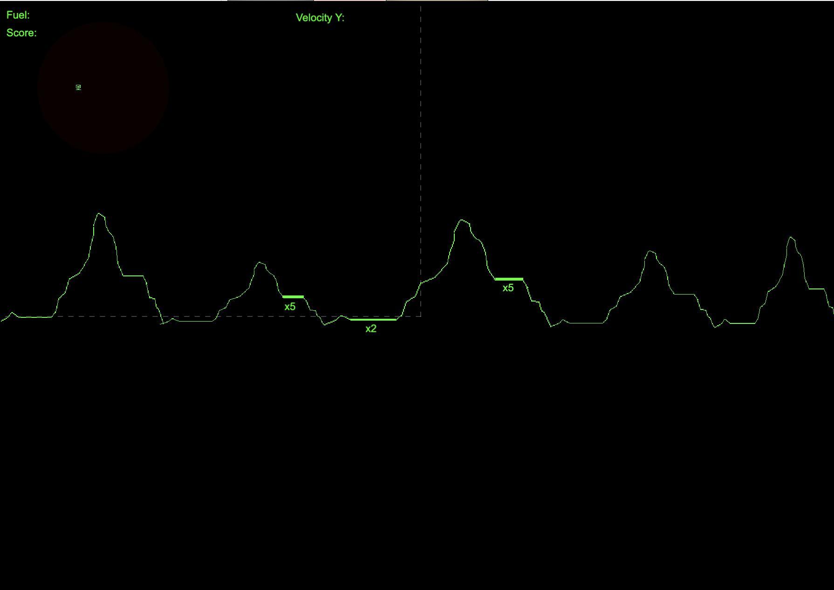
Task: Click the x5 text under the middle pad
Action: (x=290, y=306)
